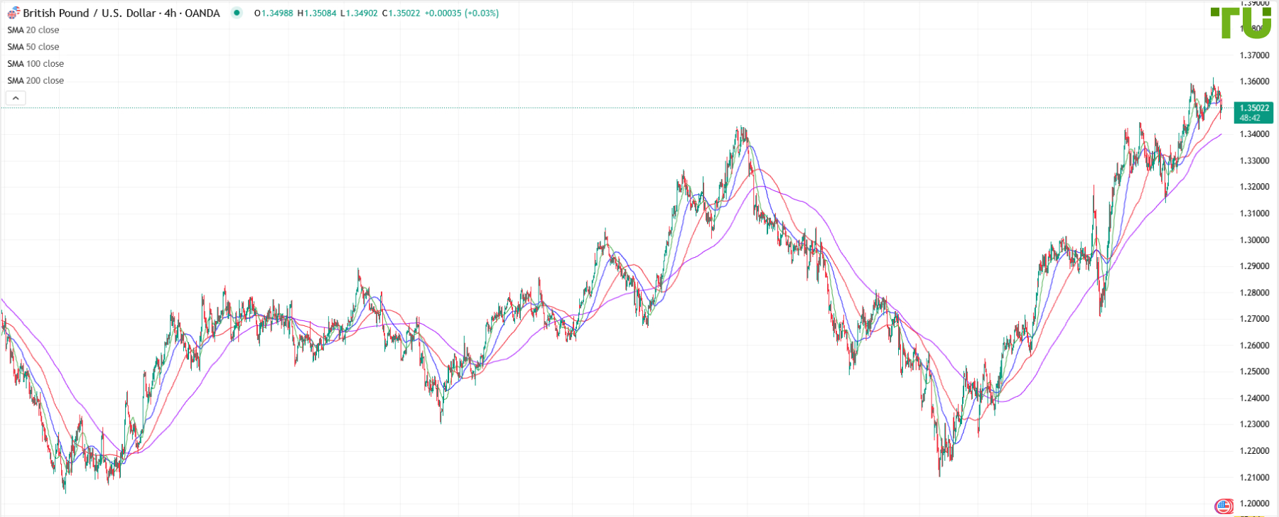Click the 1.24000 price axis label

pos(1254,398)
